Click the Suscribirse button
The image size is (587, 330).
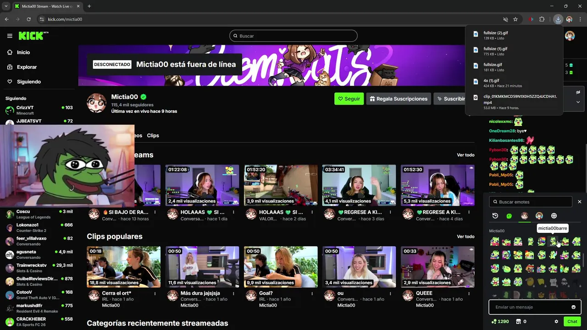point(450,99)
